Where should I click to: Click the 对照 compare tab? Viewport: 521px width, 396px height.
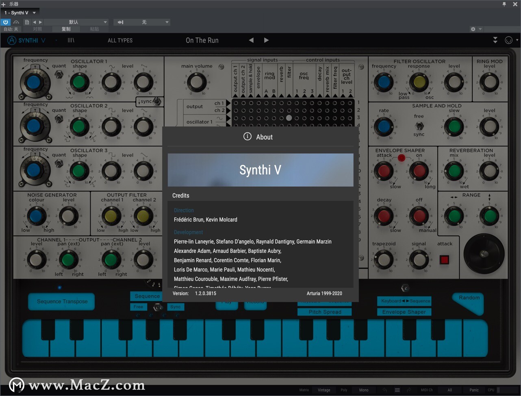pyautogui.click(x=37, y=29)
